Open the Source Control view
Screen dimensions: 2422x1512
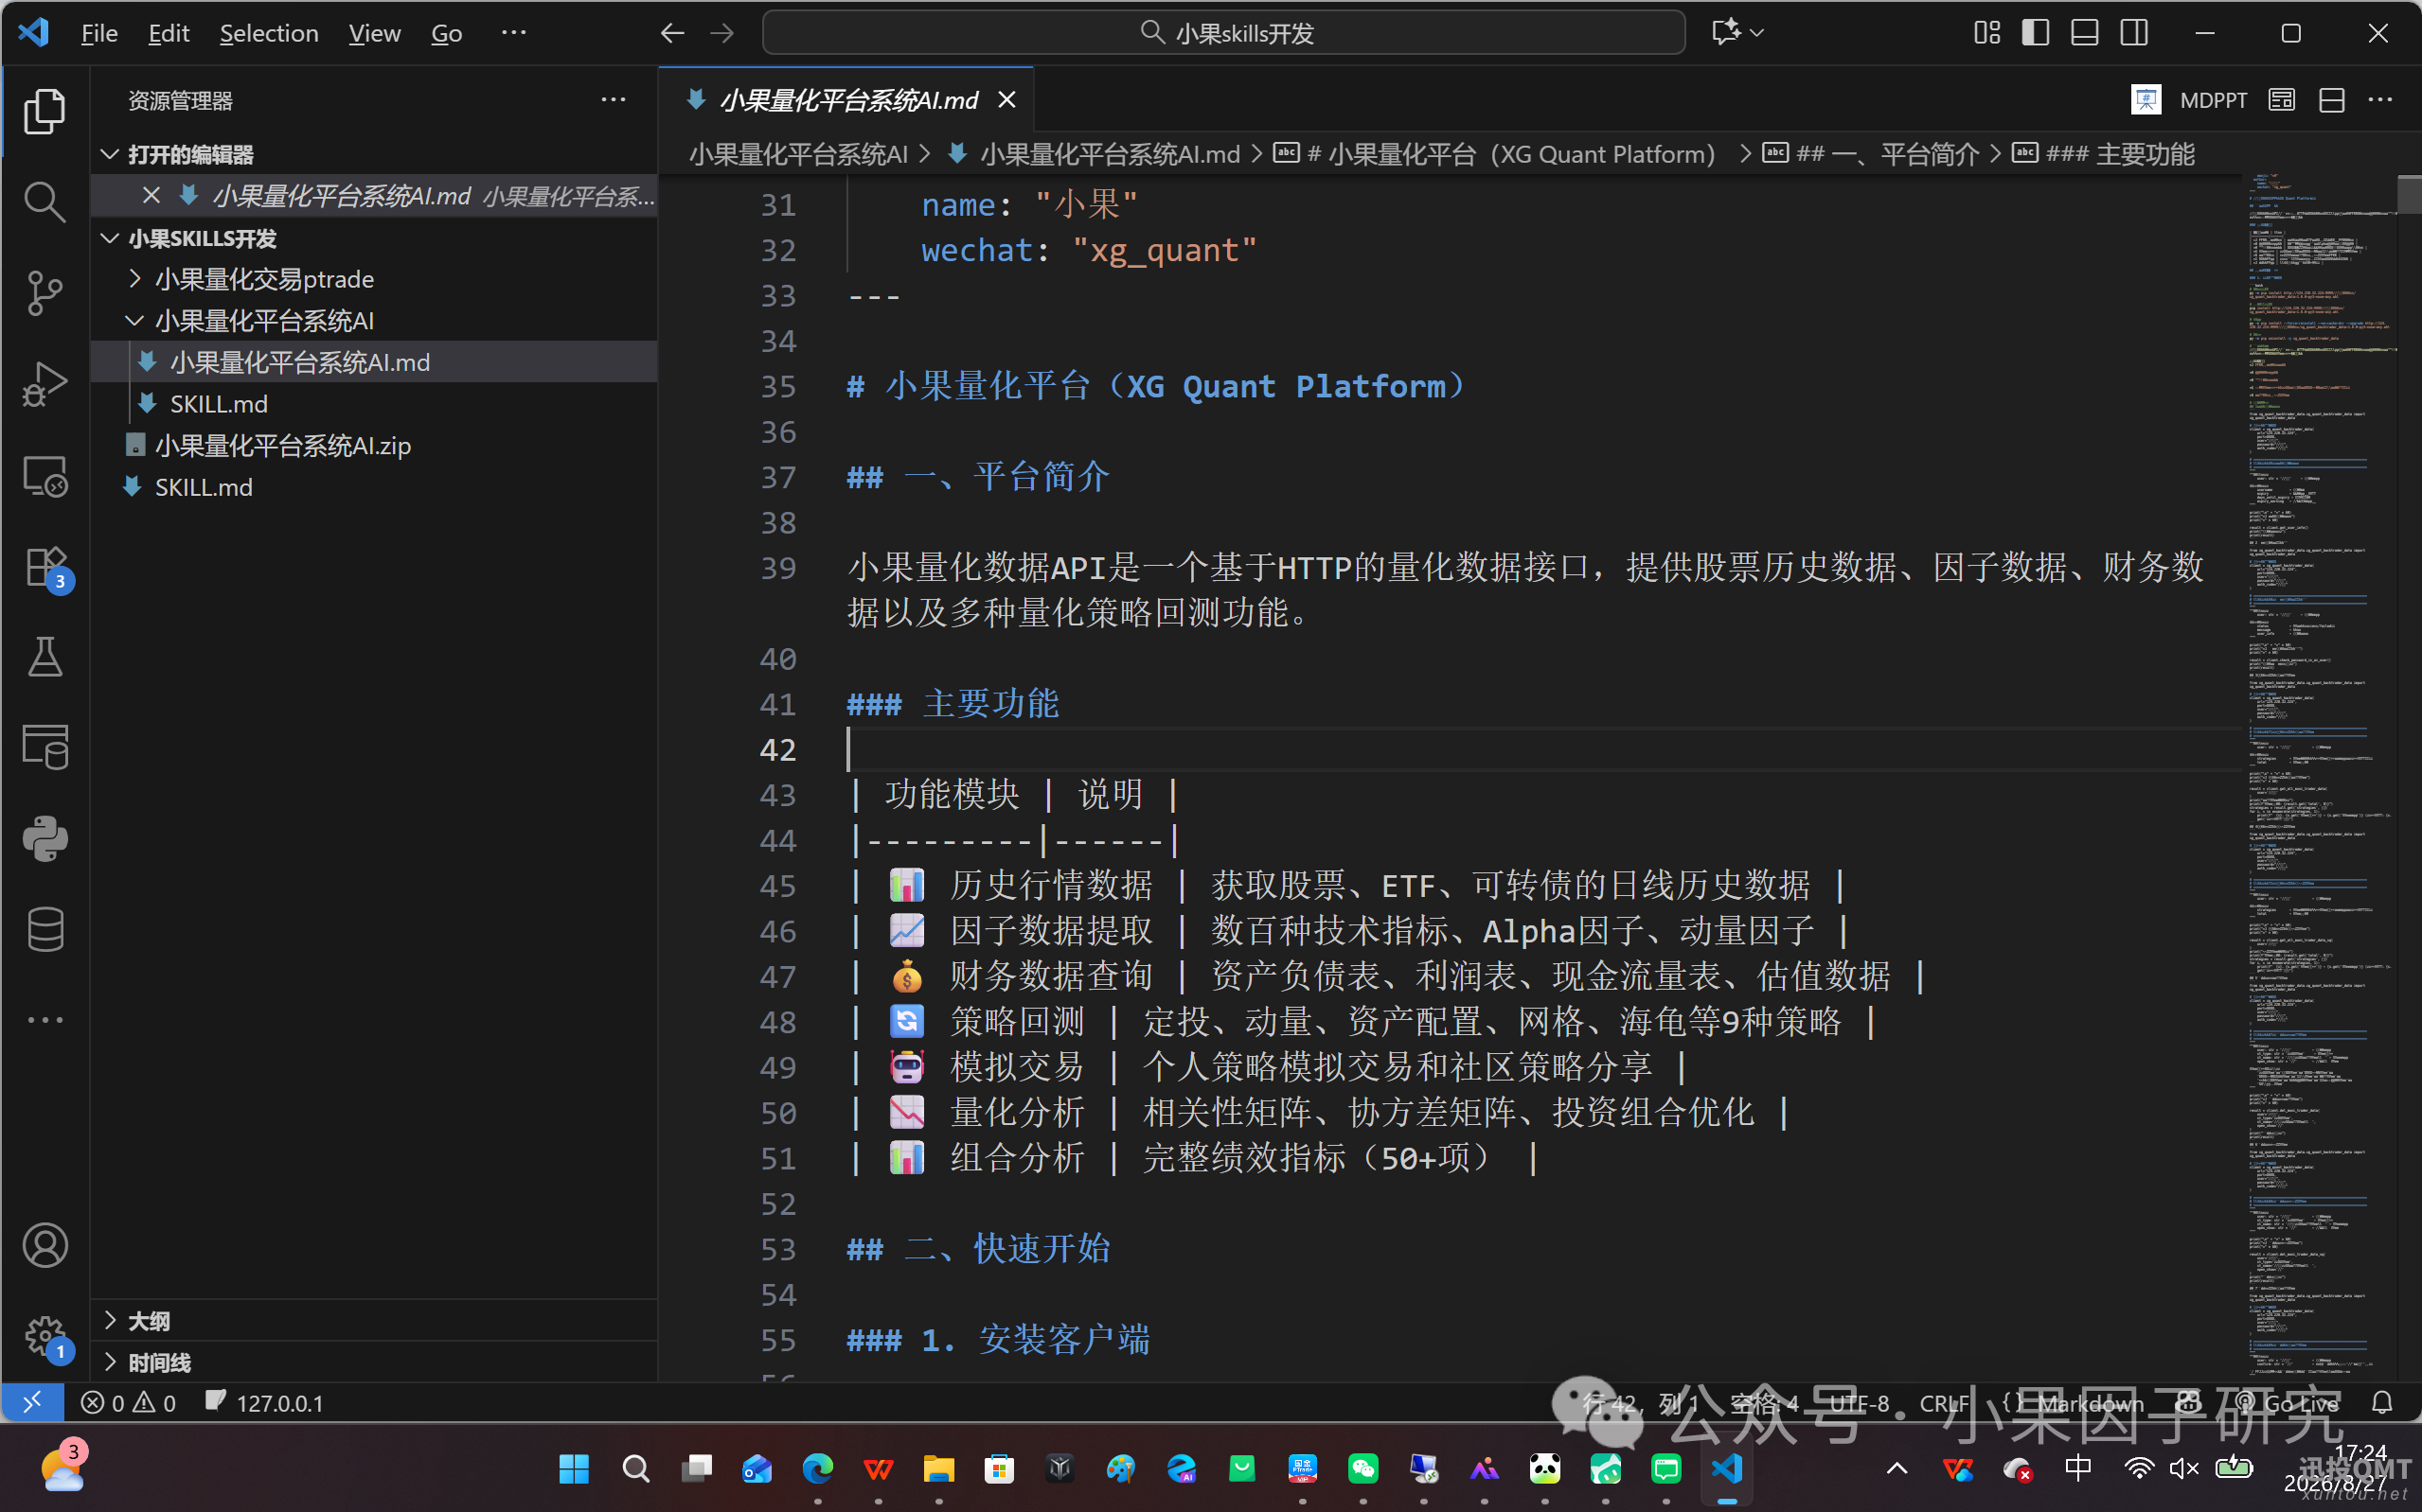point(44,293)
